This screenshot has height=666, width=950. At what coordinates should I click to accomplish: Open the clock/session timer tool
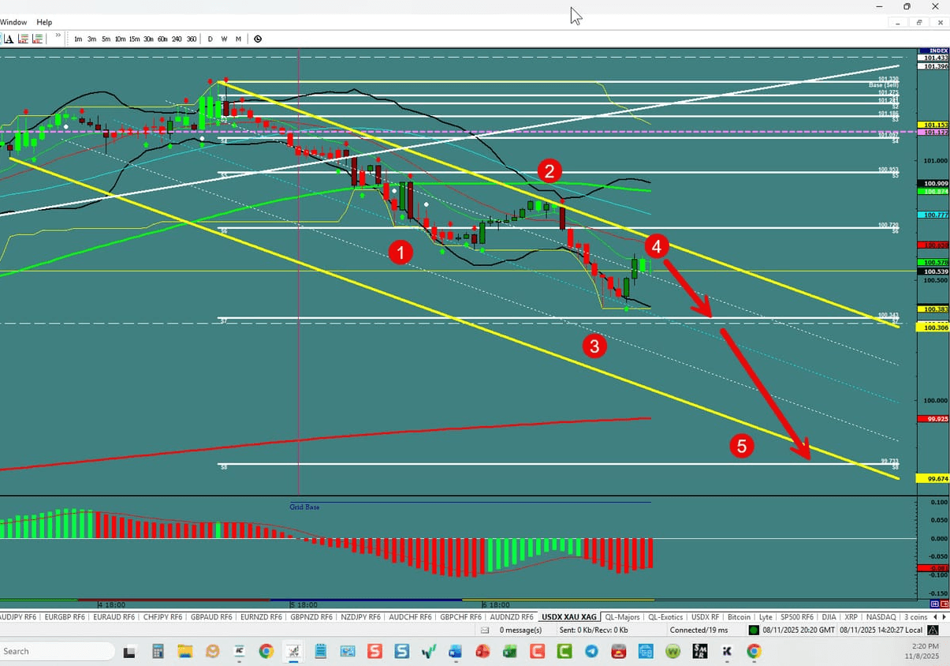coord(257,38)
